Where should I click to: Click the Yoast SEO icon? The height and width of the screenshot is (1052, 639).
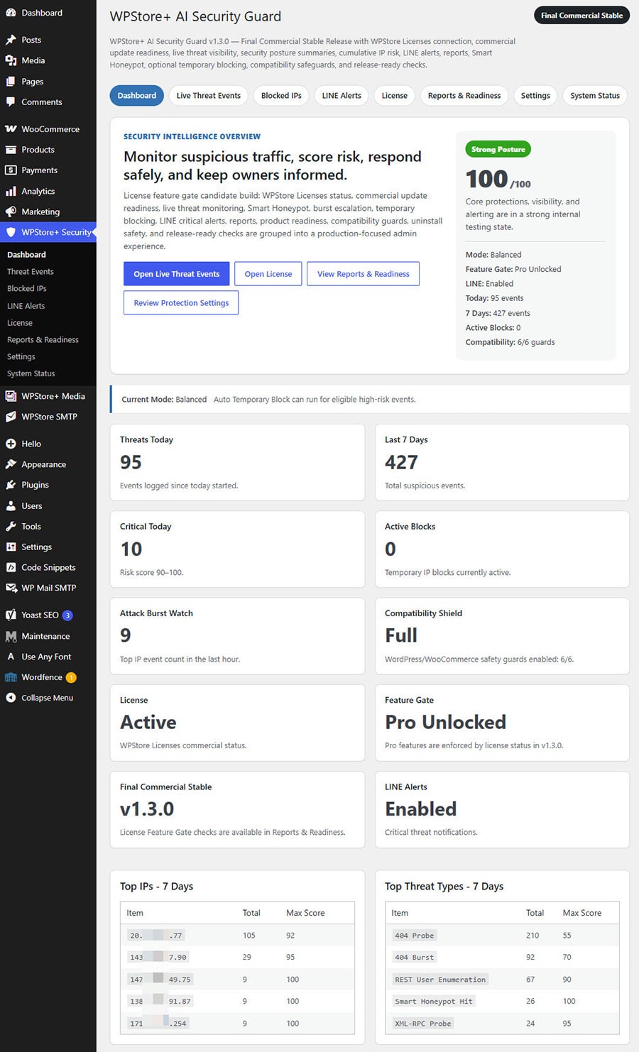pos(11,615)
